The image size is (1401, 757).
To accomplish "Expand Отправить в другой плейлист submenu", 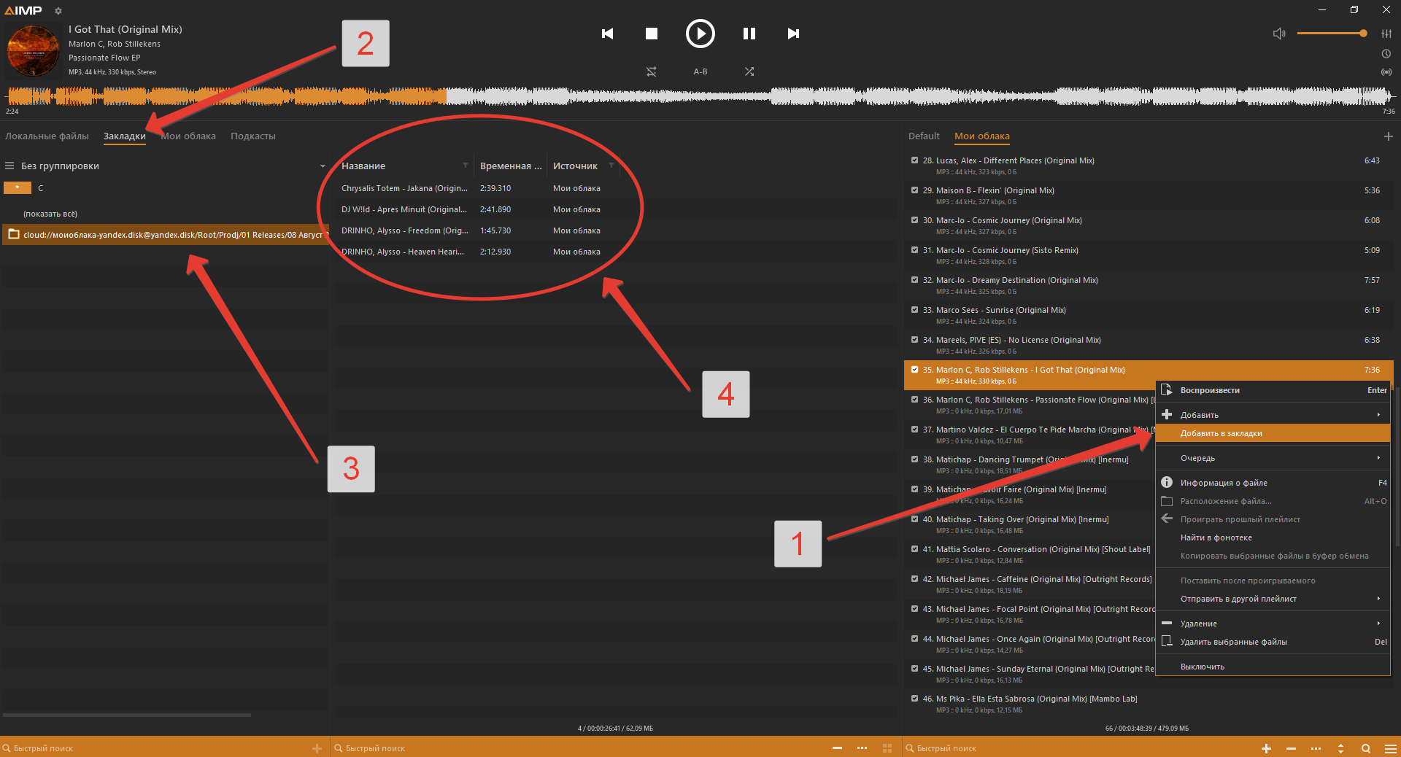I will (1273, 599).
